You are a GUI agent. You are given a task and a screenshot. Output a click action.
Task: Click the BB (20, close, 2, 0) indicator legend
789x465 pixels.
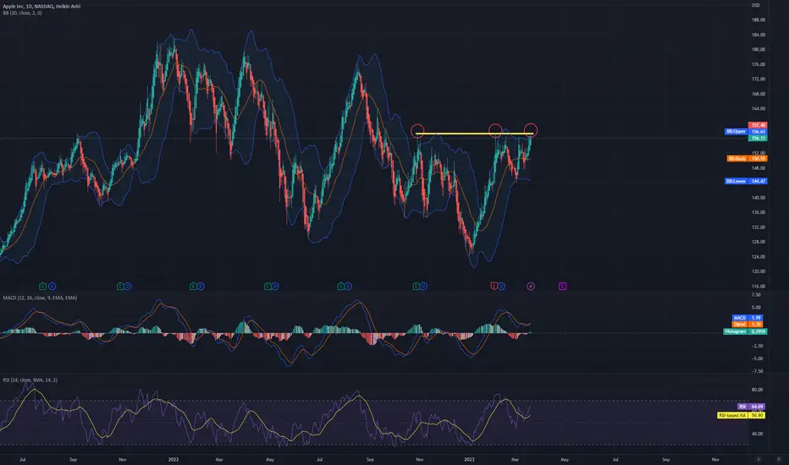[x=22, y=13]
